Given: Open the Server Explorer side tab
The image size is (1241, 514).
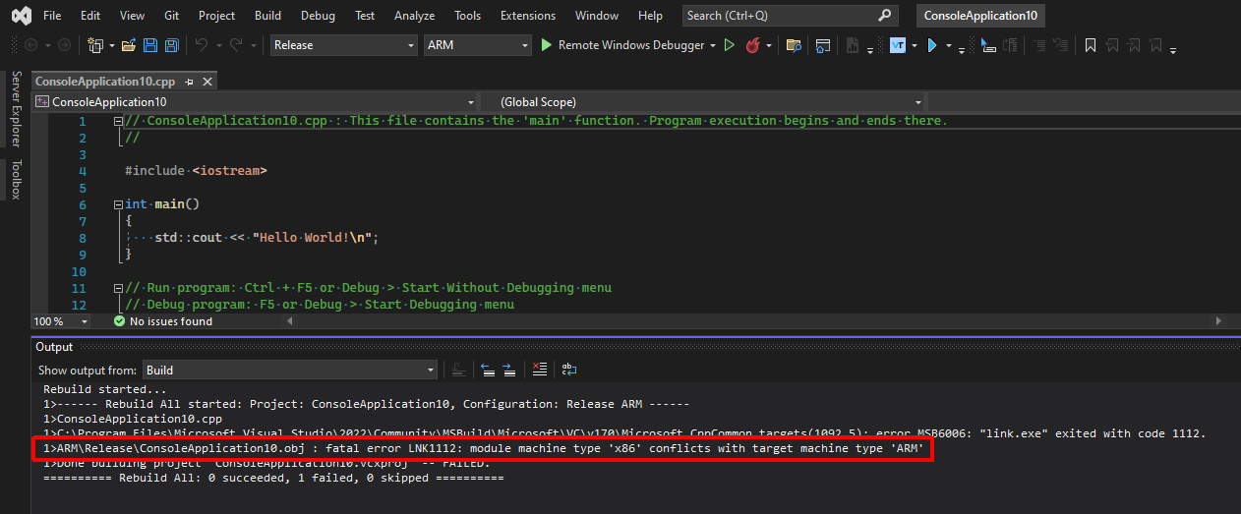Looking at the screenshot, I should (x=16, y=110).
